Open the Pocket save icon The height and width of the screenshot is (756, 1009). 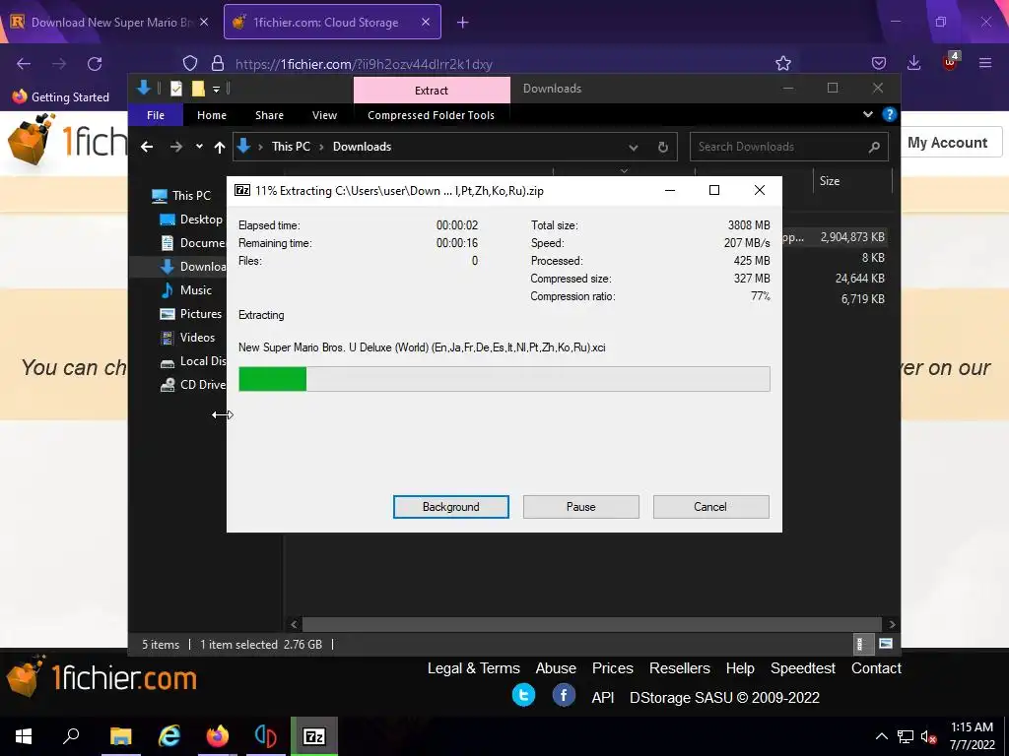click(x=878, y=63)
